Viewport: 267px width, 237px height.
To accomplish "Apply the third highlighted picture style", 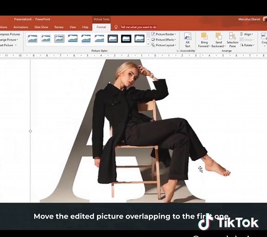I will point(59,38).
